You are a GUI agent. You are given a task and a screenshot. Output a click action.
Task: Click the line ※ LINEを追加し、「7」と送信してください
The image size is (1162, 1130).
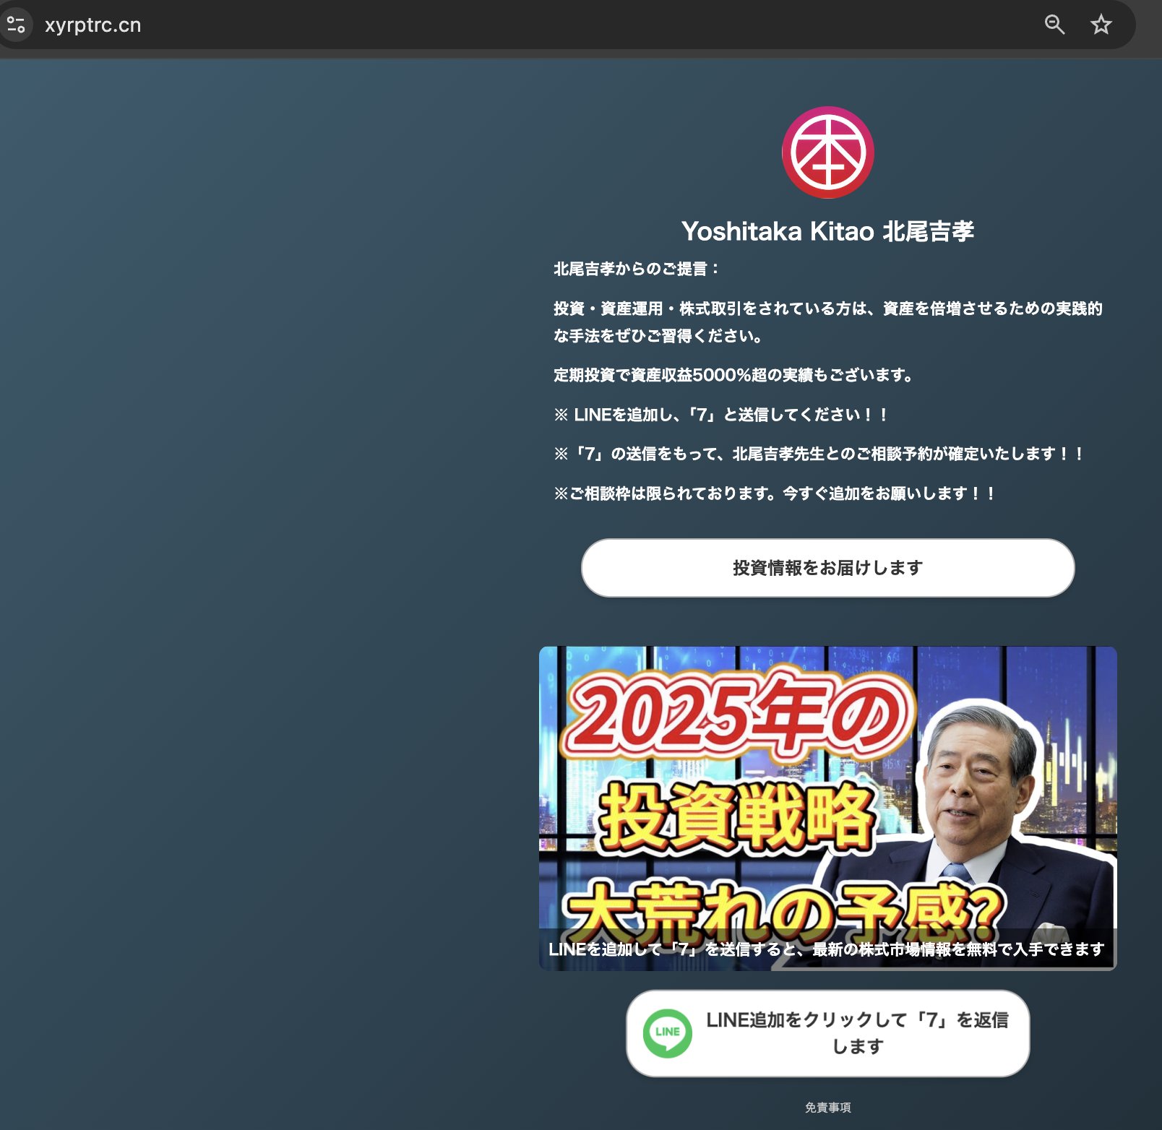pyautogui.click(x=721, y=415)
